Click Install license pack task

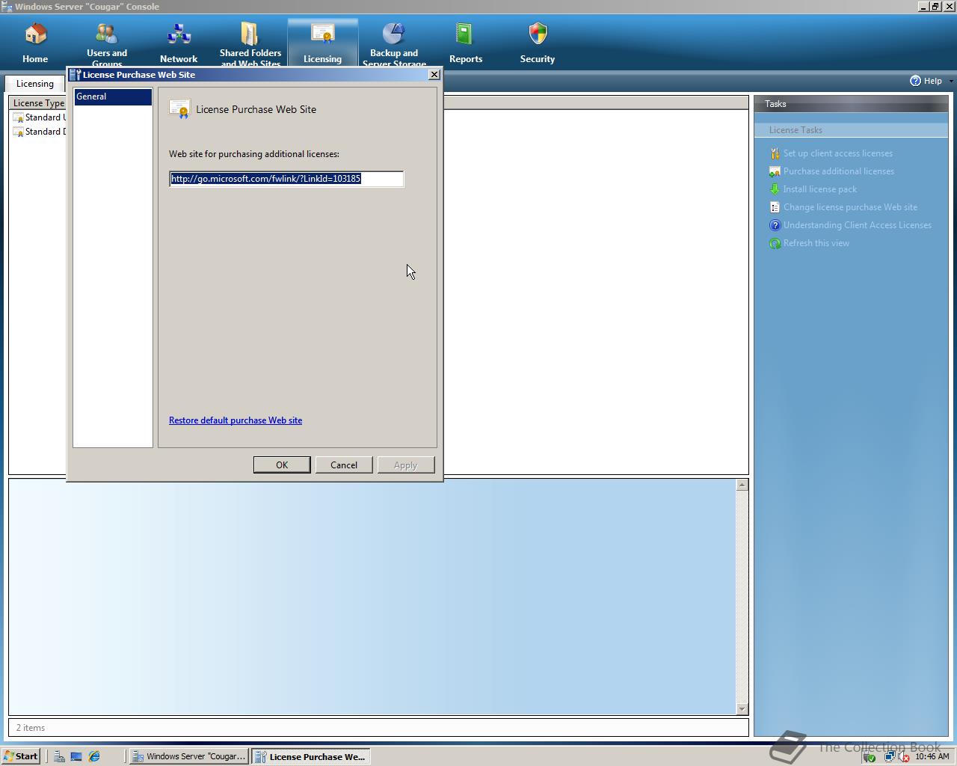point(819,189)
